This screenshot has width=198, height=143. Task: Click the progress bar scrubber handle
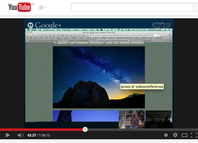click(x=85, y=129)
